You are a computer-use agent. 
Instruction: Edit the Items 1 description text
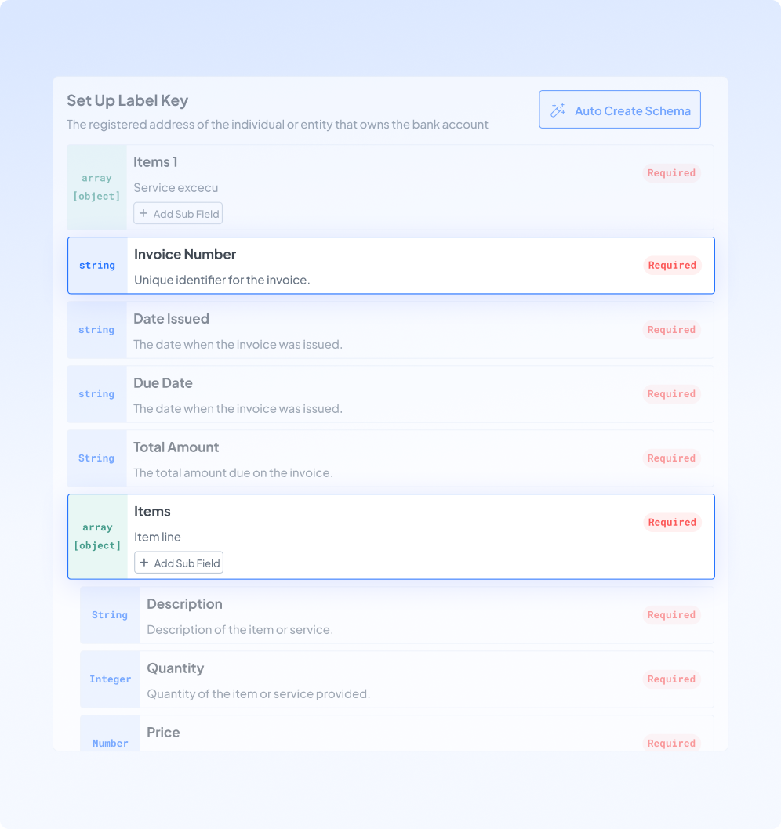coord(176,188)
